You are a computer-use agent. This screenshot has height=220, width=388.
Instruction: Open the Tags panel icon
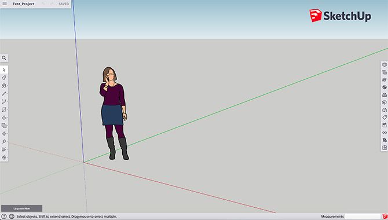point(385,118)
